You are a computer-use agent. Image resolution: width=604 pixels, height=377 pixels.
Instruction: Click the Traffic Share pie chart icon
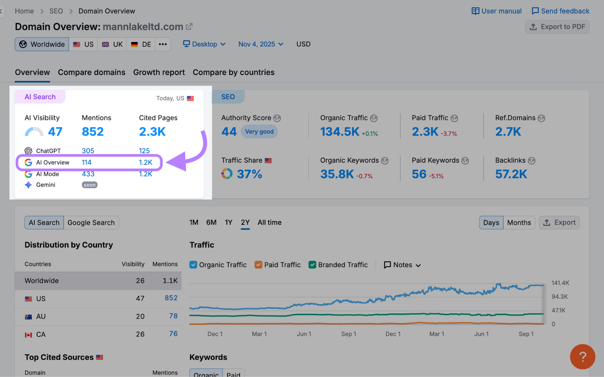pos(228,174)
